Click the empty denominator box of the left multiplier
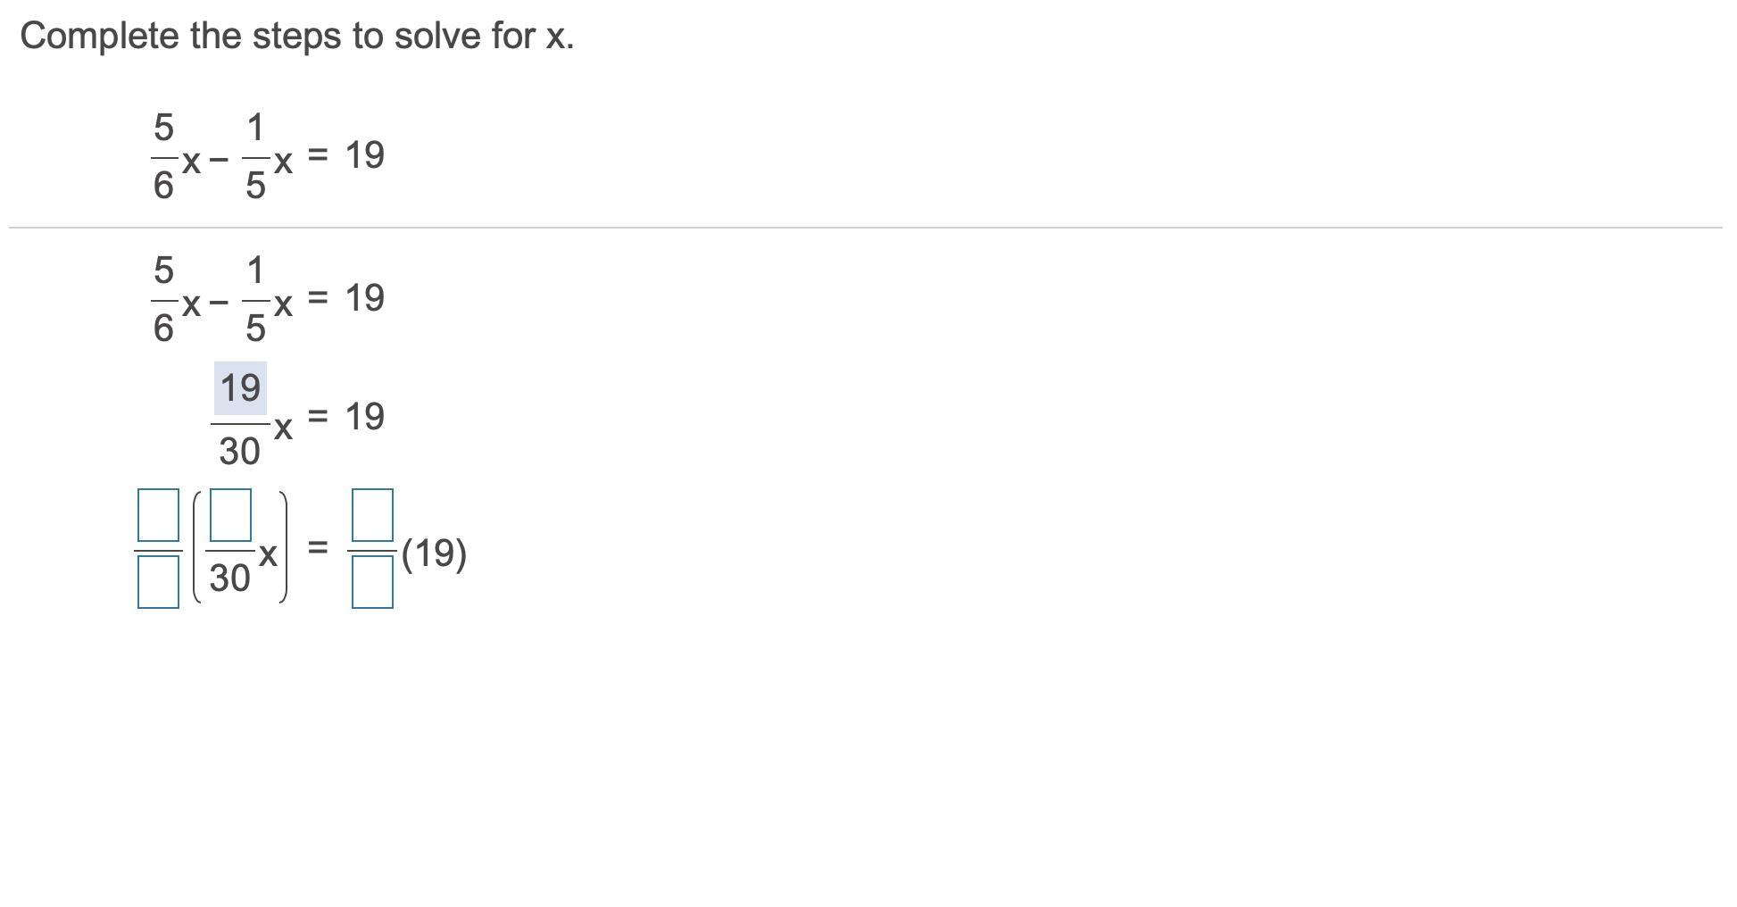Screen dimensions: 1737x907 [158, 582]
